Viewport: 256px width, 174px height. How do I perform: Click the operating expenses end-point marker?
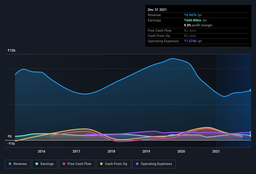[x=251, y=132]
